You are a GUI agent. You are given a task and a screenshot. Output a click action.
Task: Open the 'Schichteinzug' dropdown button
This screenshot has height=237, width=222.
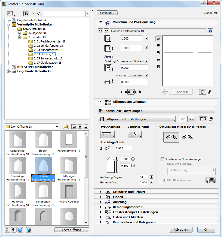click(x=135, y=134)
